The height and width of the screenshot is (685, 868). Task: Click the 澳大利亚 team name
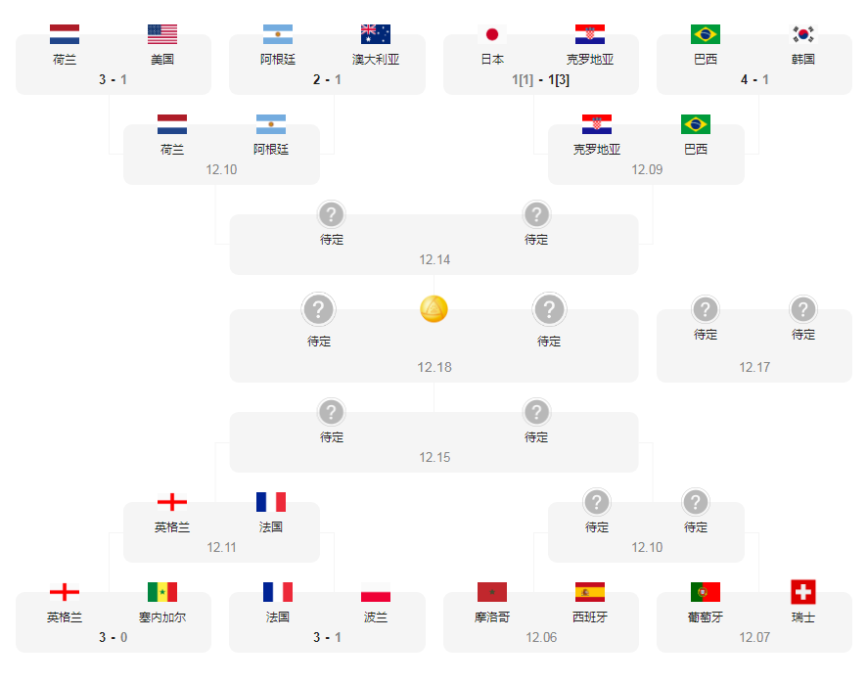coord(376,60)
